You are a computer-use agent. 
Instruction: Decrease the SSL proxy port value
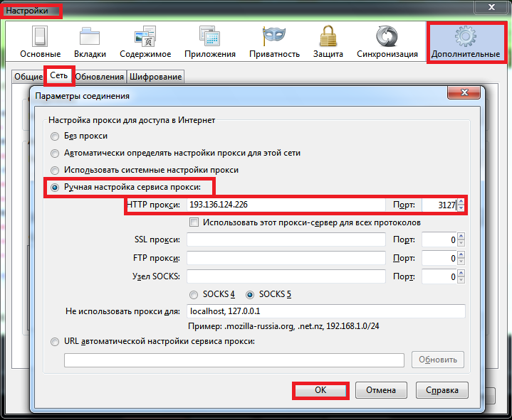click(x=461, y=243)
